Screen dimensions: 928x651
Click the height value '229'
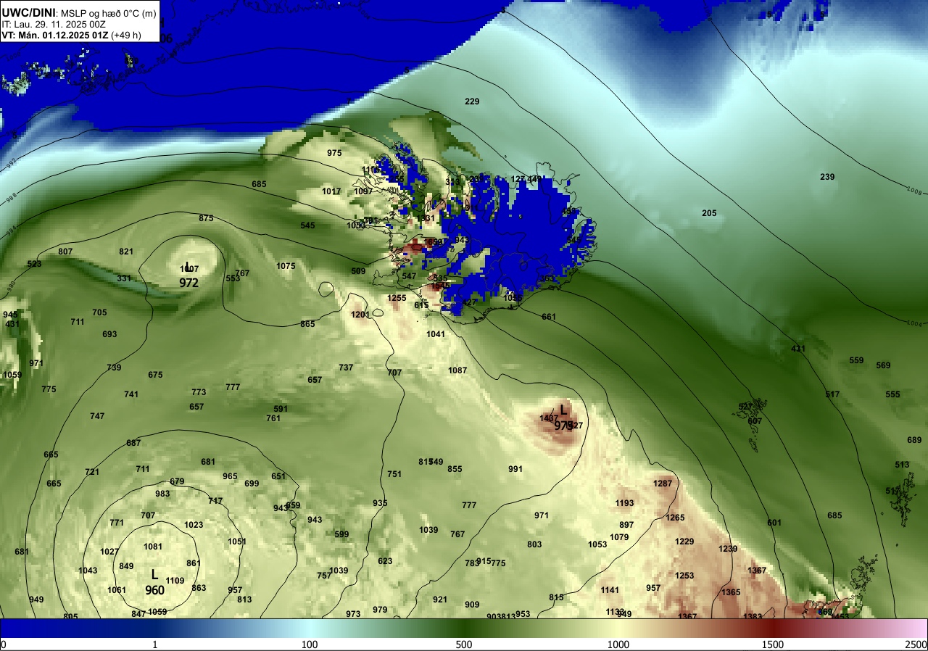coord(472,101)
